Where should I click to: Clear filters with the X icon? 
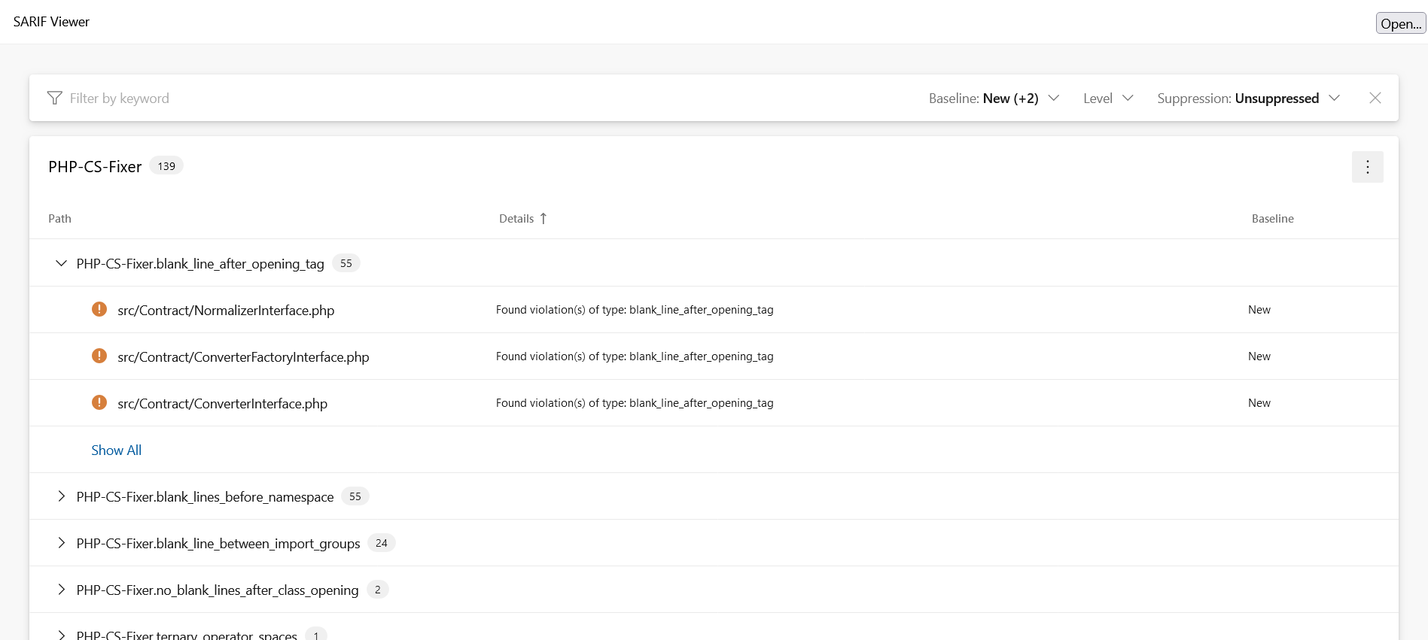(1375, 99)
